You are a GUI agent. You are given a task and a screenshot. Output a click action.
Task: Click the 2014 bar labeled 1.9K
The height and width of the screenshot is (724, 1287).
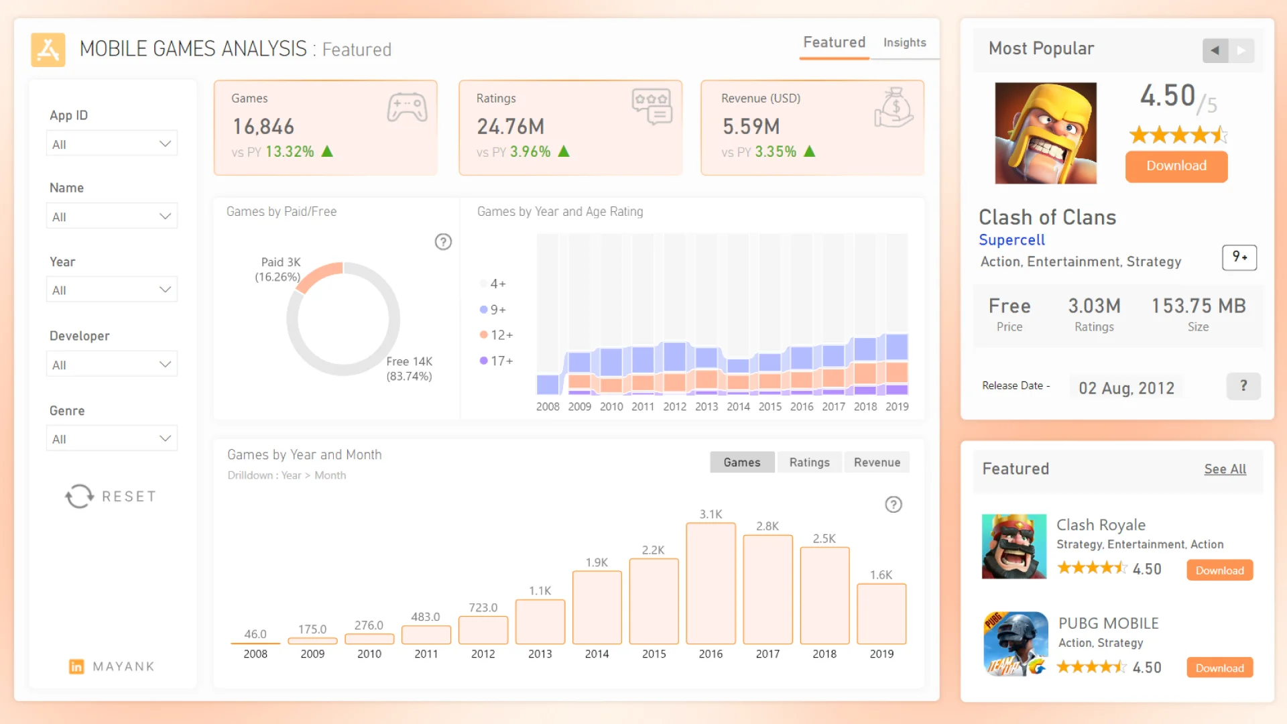coord(597,608)
